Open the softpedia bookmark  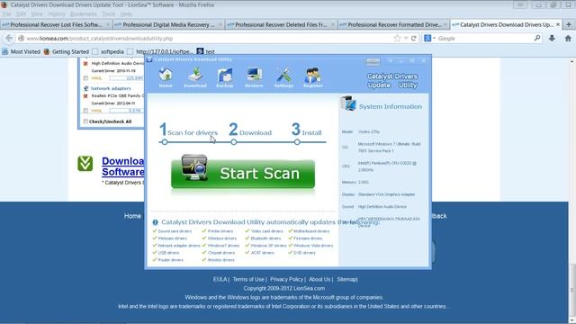pyautogui.click(x=108, y=52)
